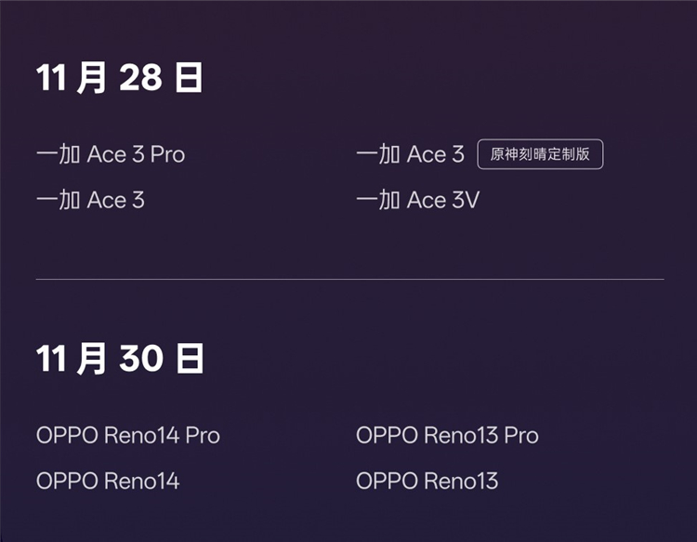Click the horizontal divider between date sections

(349, 279)
